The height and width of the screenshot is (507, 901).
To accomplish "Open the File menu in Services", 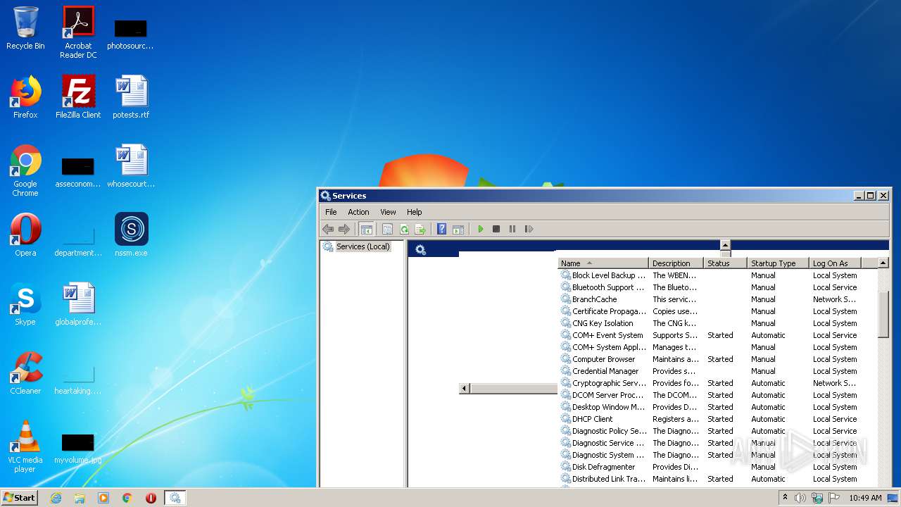I will tap(331, 212).
